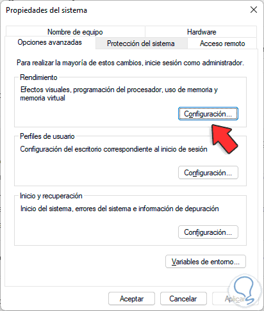The height and width of the screenshot is (311, 264).
Task: Dismiss changes with Cancelar button
Action: coord(183,299)
